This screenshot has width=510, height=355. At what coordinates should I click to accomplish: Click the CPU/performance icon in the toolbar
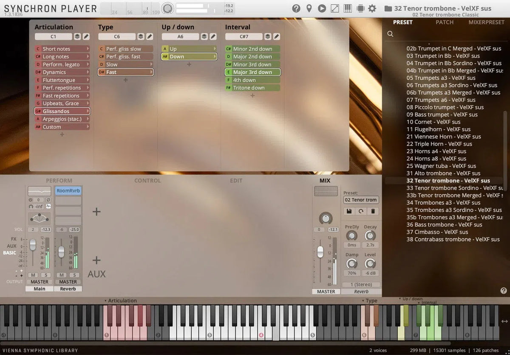361,8
